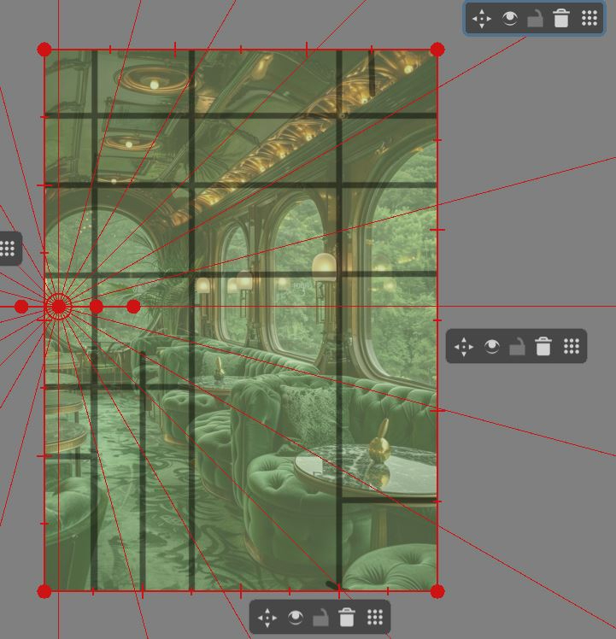Toggle the padlock icon in the bottom widget

coord(320,618)
